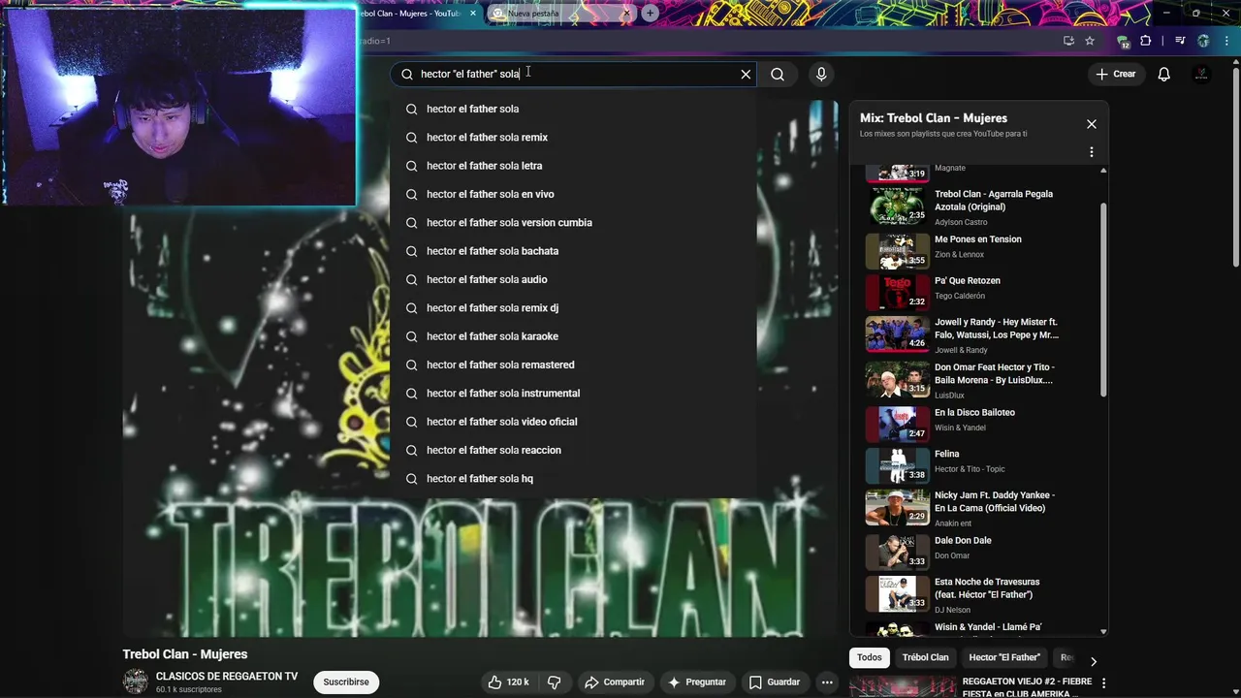Screen dimensions: 1241x698
Task: Subscribe via the Suscribirse button
Action: pos(346,682)
